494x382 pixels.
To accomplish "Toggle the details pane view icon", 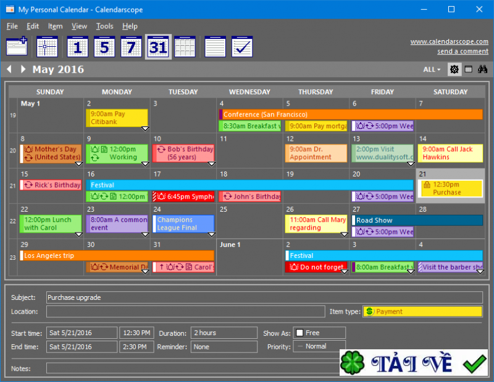I will [x=469, y=69].
